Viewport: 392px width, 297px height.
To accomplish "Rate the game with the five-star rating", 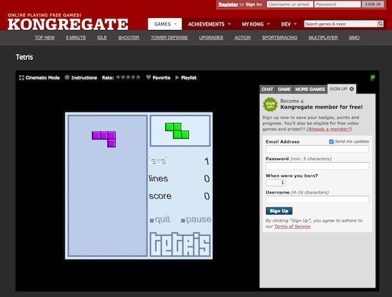I will [x=128, y=77].
